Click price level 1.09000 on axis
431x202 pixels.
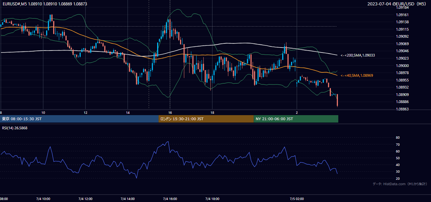402,66
